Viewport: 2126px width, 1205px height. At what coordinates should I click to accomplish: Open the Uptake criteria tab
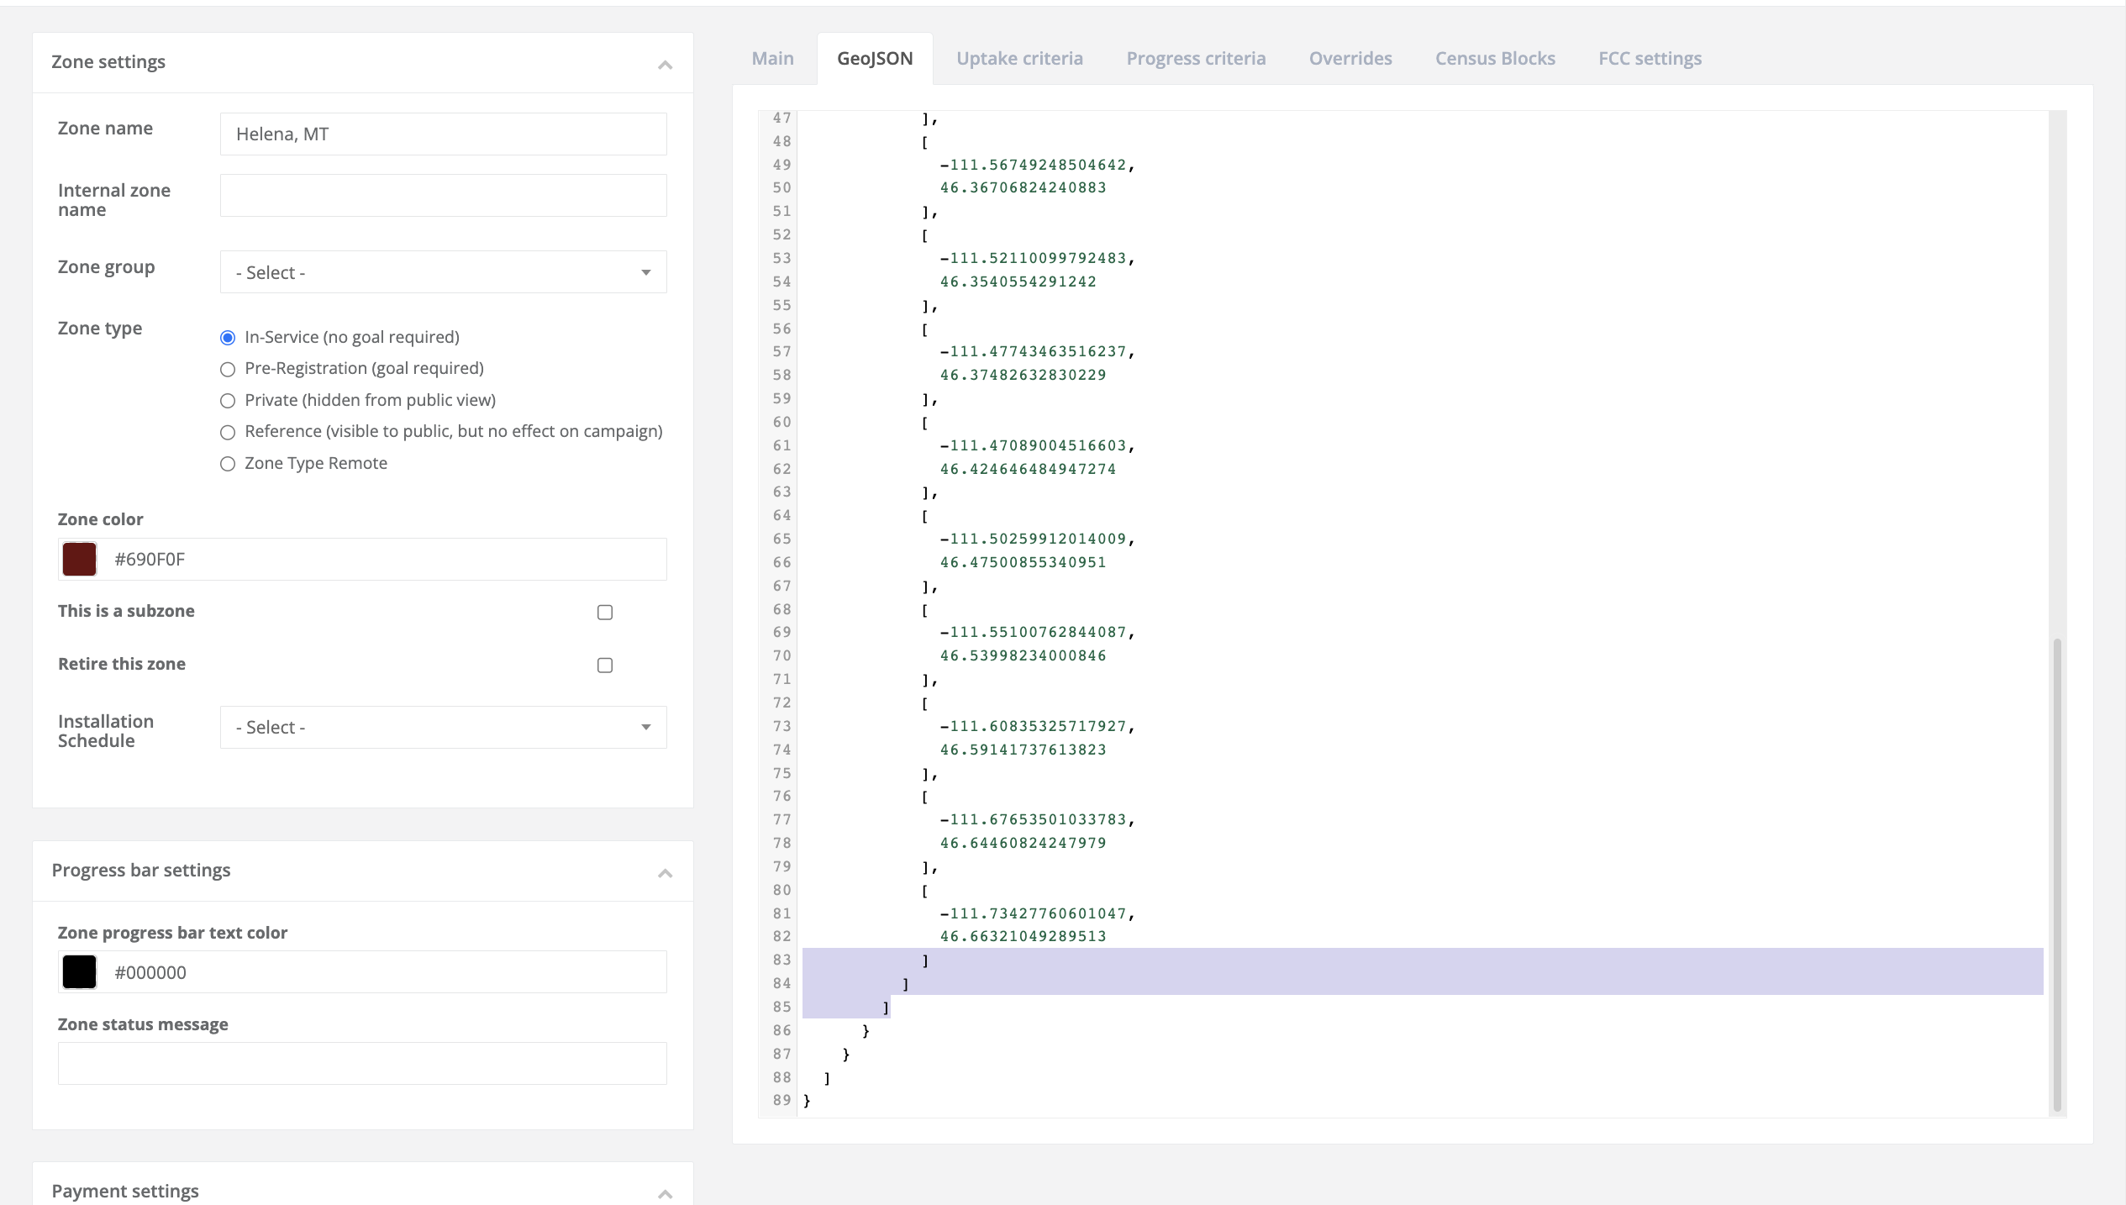click(x=1019, y=58)
